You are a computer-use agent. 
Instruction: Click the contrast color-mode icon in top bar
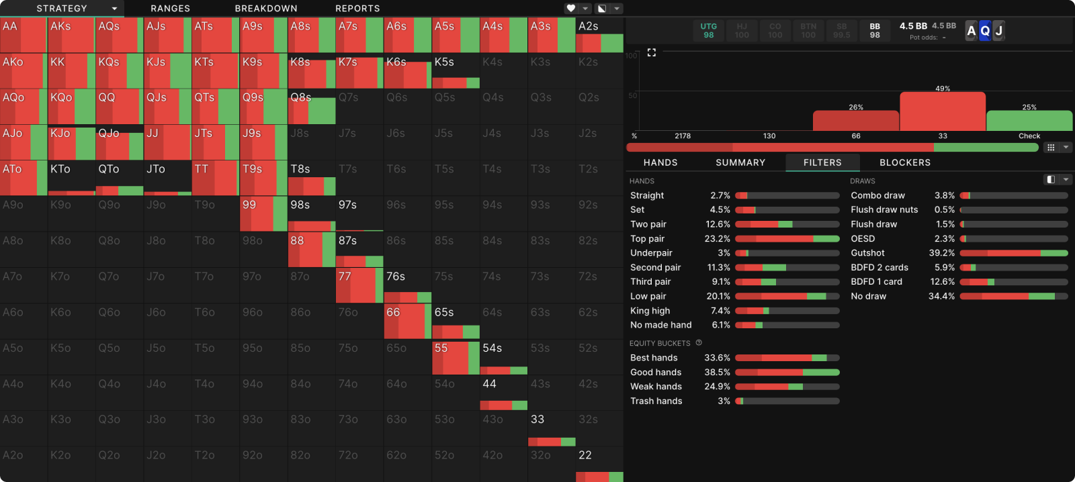tap(602, 9)
